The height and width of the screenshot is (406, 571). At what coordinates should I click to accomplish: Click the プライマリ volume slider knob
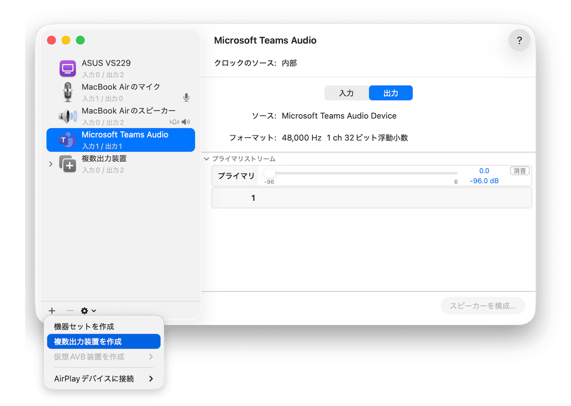tap(270, 173)
